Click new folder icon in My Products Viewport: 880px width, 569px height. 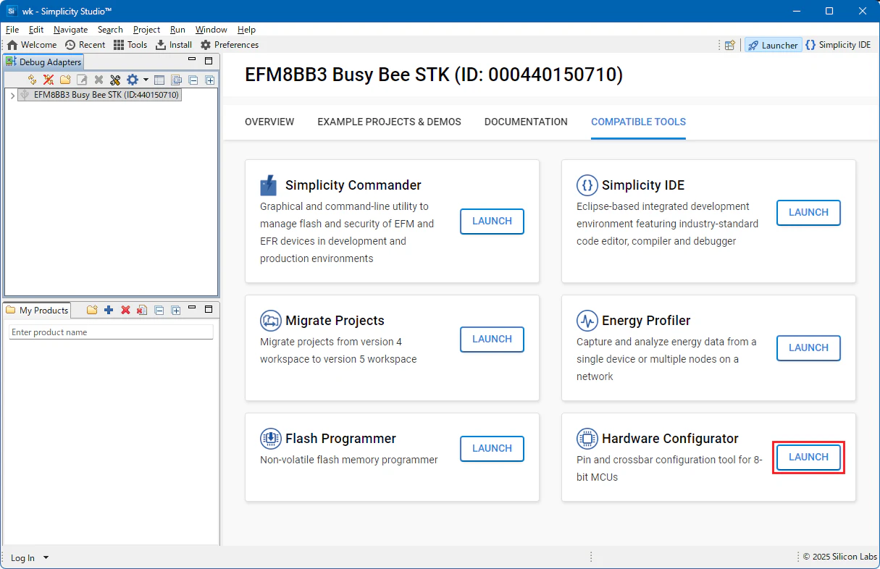[92, 310]
